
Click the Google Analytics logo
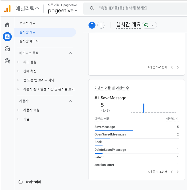[7, 9]
